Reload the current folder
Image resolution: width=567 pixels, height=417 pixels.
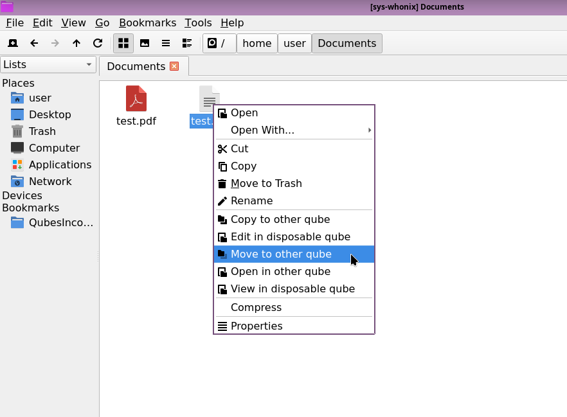click(x=98, y=43)
